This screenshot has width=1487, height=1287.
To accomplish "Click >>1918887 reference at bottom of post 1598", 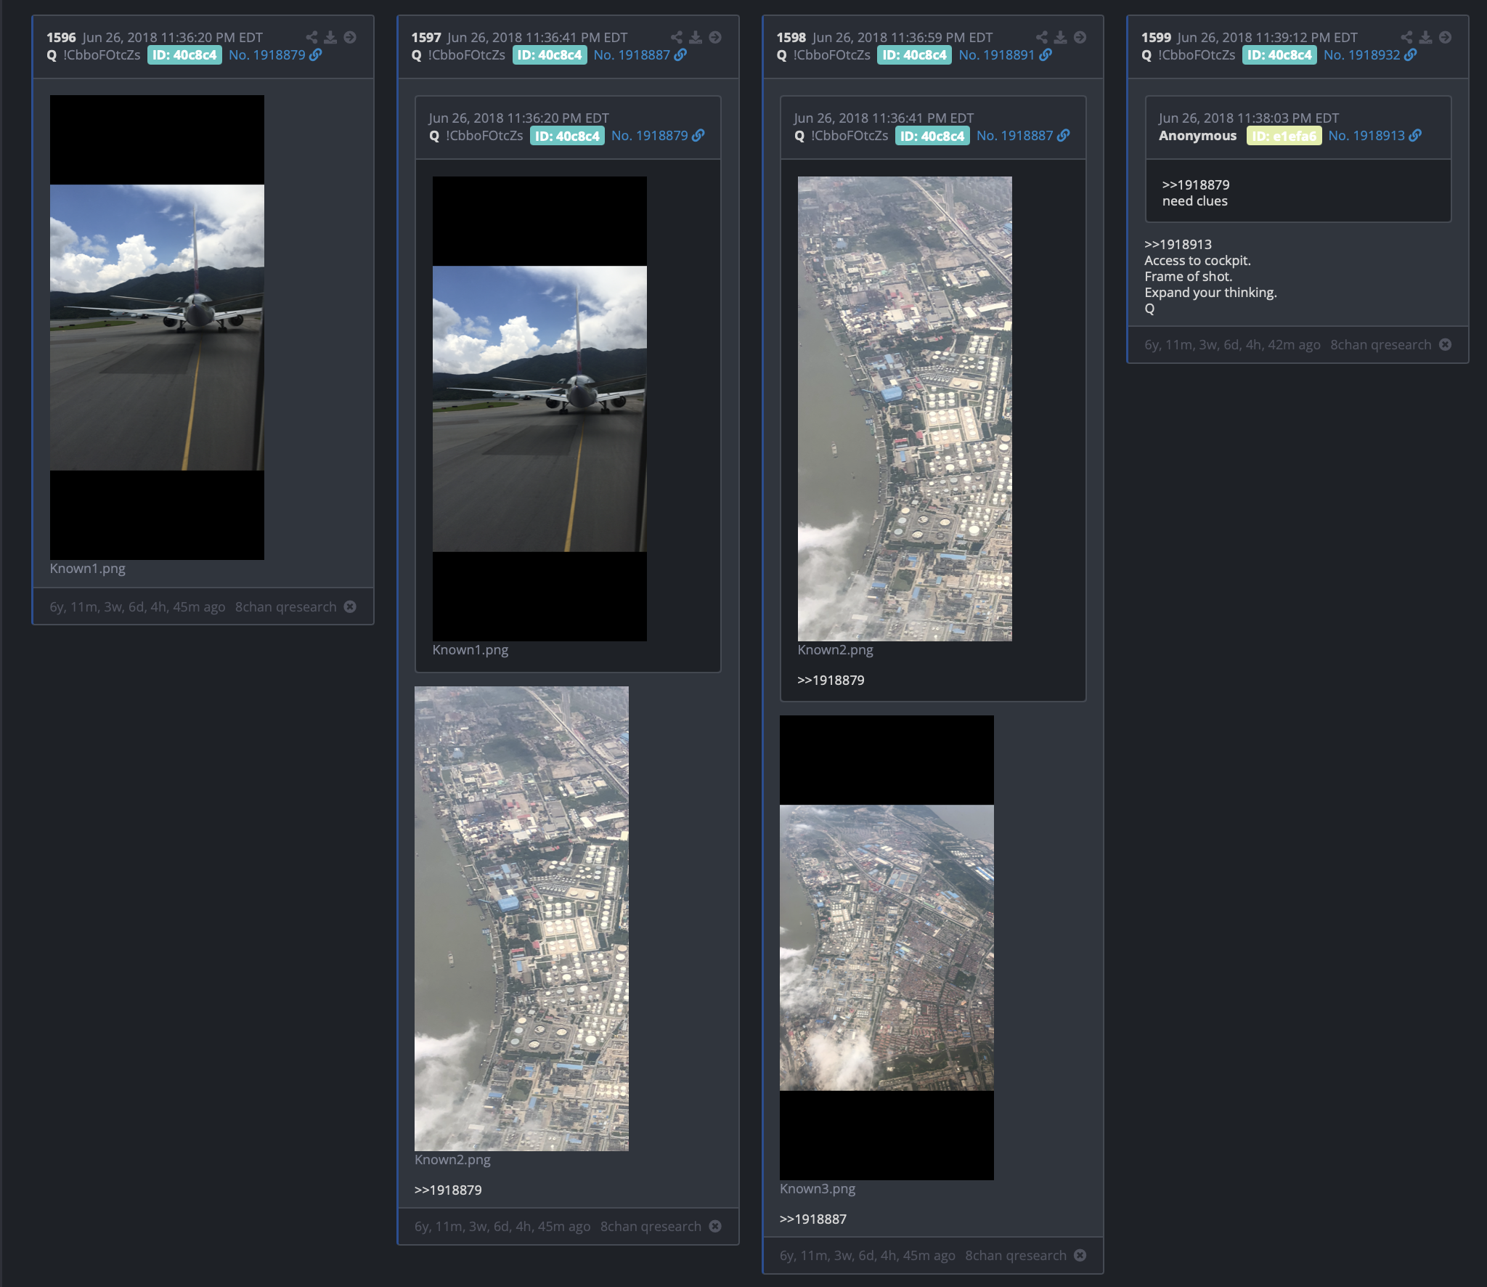I will point(813,1219).
